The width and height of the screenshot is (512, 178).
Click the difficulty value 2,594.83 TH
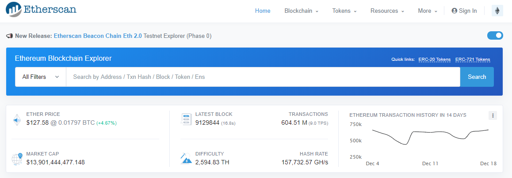click(212, 162)
